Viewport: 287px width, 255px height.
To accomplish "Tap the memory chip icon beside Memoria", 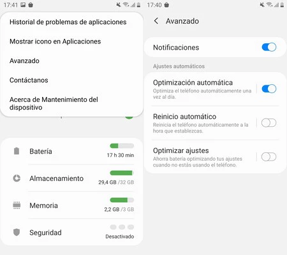I will pos(17,205).
